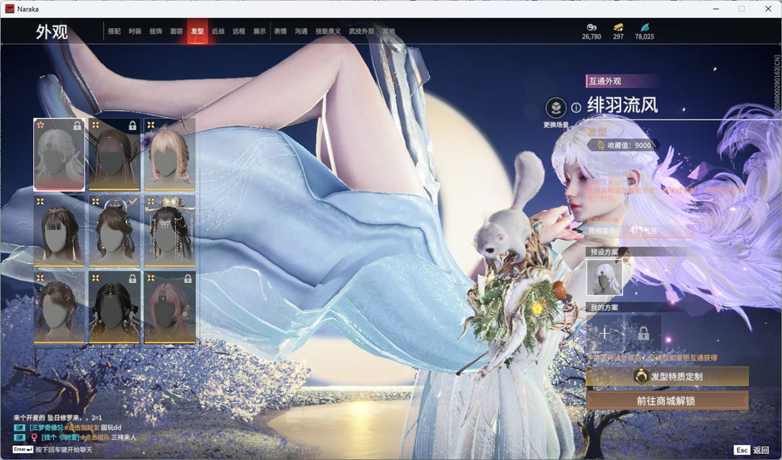Select the equipped hairstyle with orange checkmark
The height and width of the screenshot is (460, 782).
114,231
